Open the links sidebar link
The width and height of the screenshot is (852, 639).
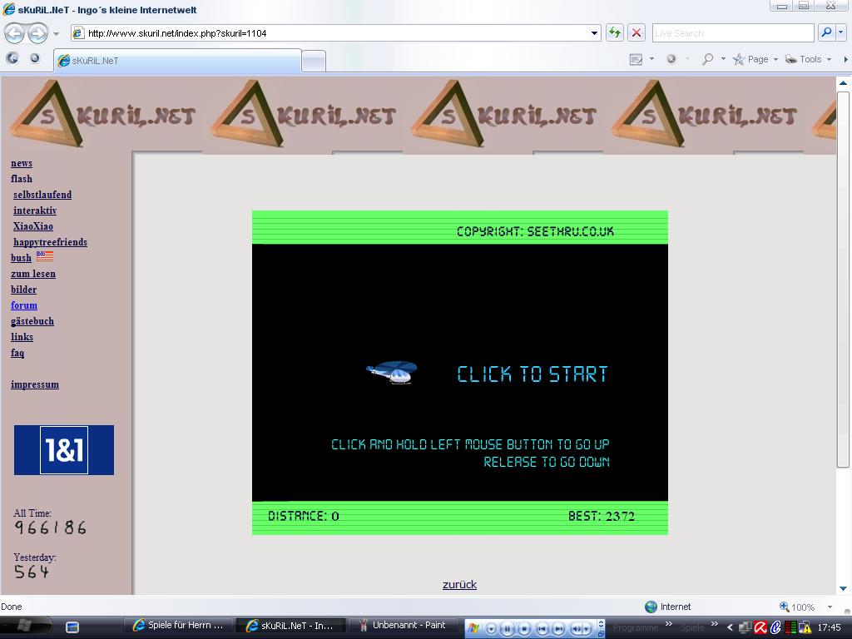point(22,337)
